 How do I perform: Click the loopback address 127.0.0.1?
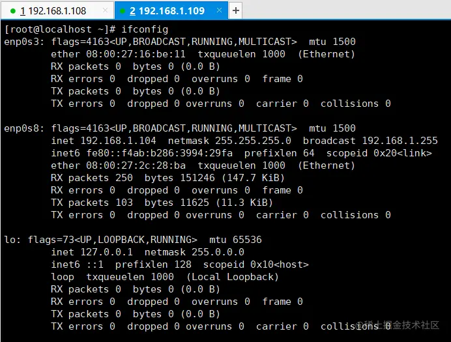107,252
